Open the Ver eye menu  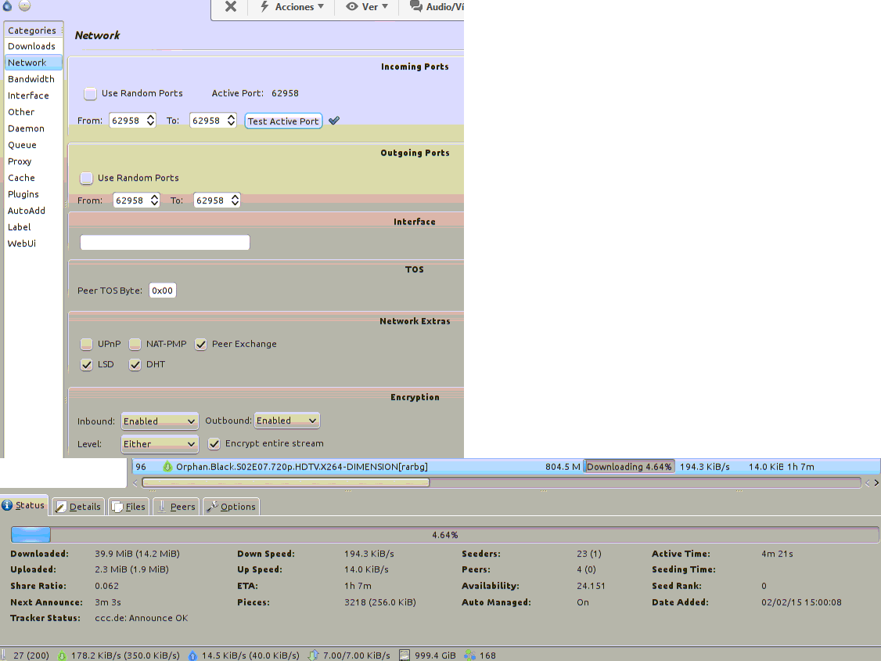(x=367, y=7)
